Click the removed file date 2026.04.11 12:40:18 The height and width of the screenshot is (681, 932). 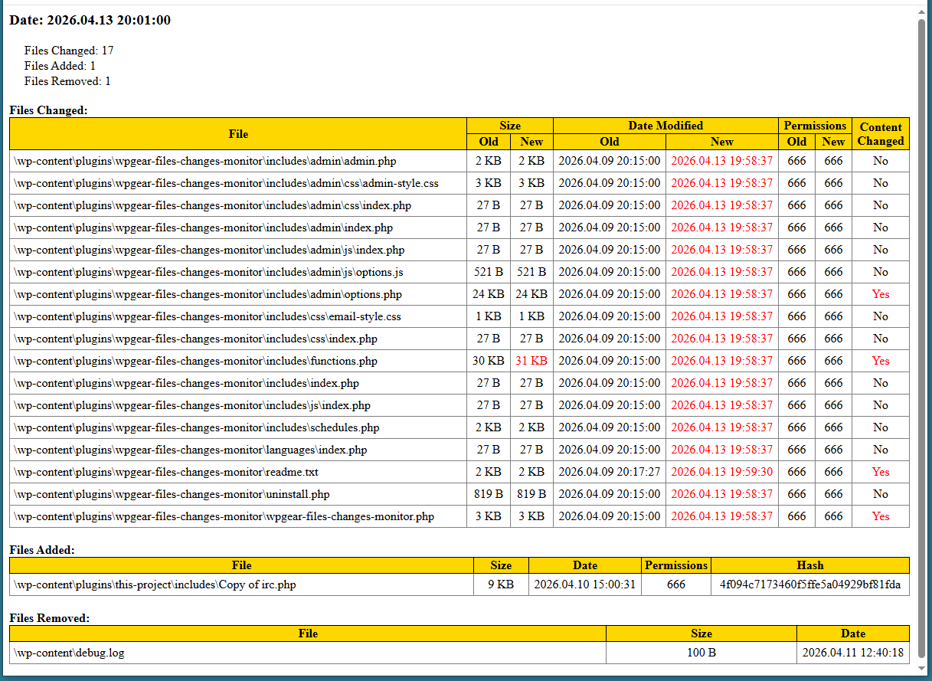click(x=852, y=653)
